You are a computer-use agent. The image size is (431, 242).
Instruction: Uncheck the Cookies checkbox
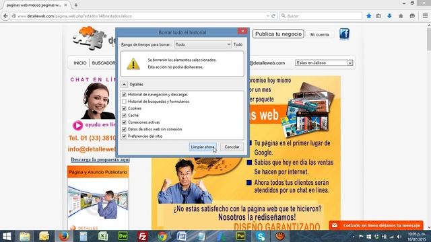124,108
